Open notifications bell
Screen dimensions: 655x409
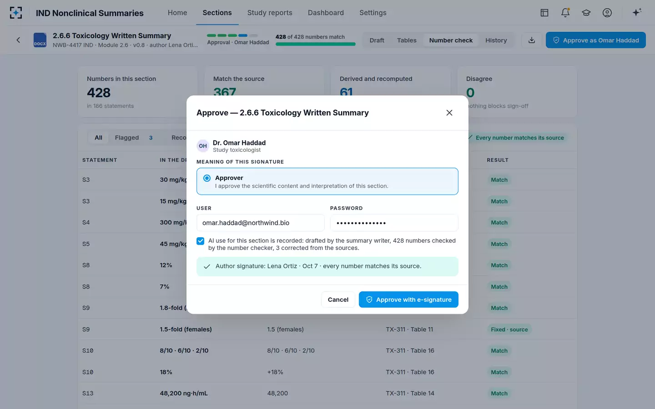565,13
